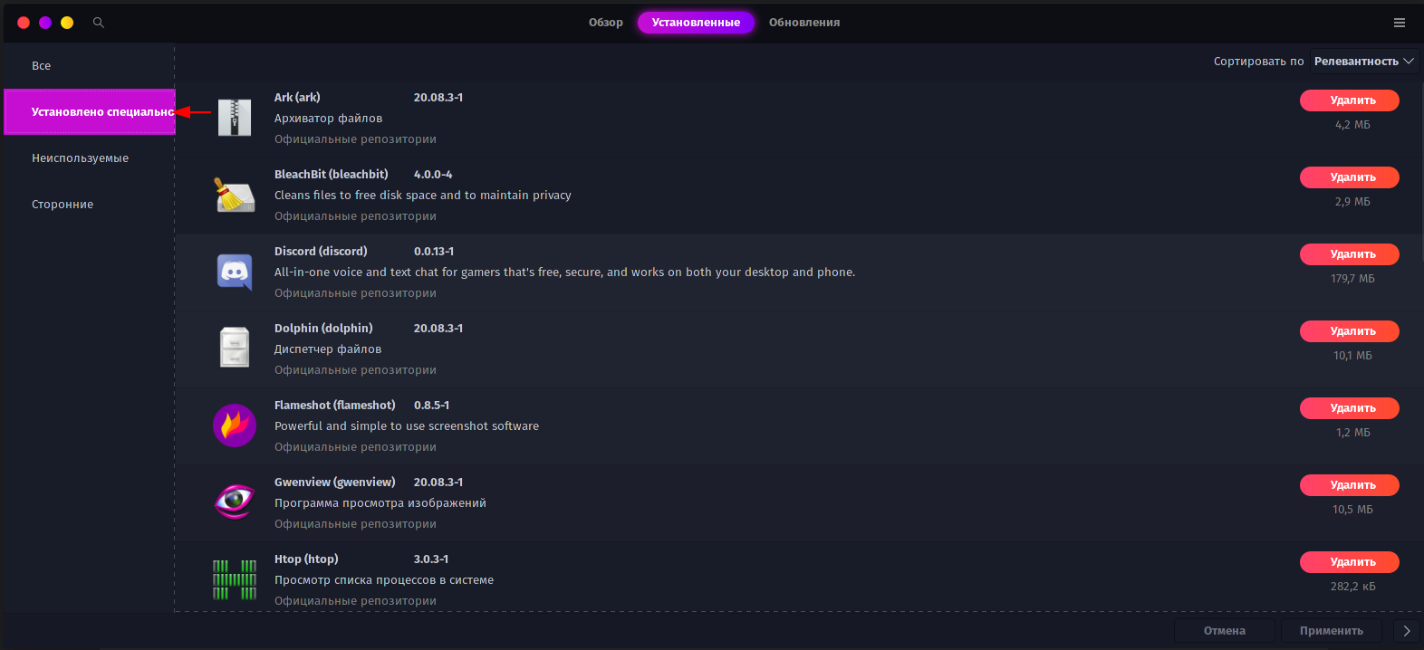Click the BleachBit 'Cleans files' description

pos(423,196)
